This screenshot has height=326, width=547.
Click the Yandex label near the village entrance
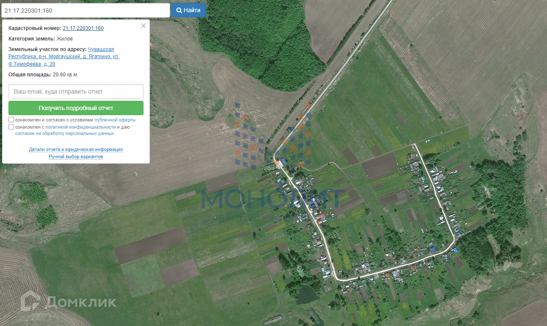(x=268, y=168)
